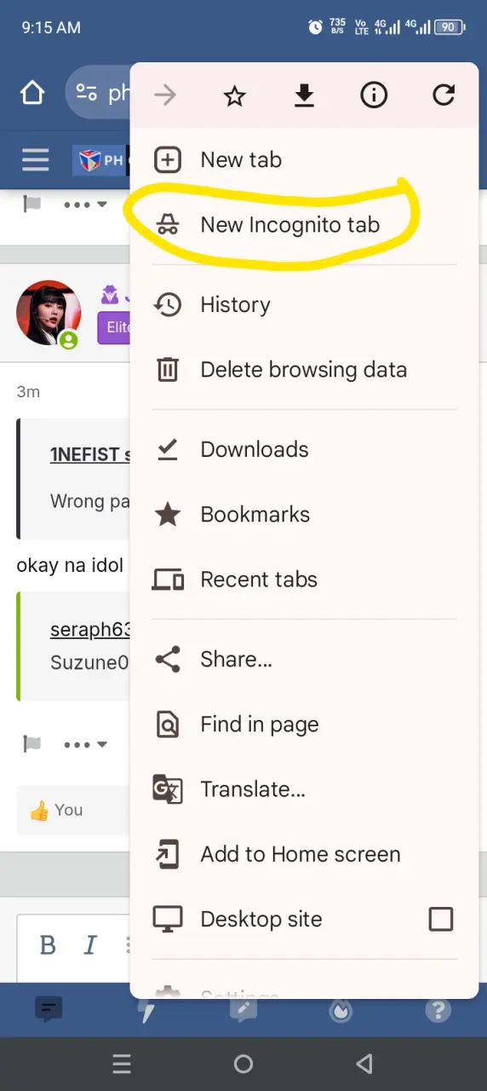Open page info icon
Viewport: 487px width, 1091px height.
pyautogui.click(x=374, y=95)
